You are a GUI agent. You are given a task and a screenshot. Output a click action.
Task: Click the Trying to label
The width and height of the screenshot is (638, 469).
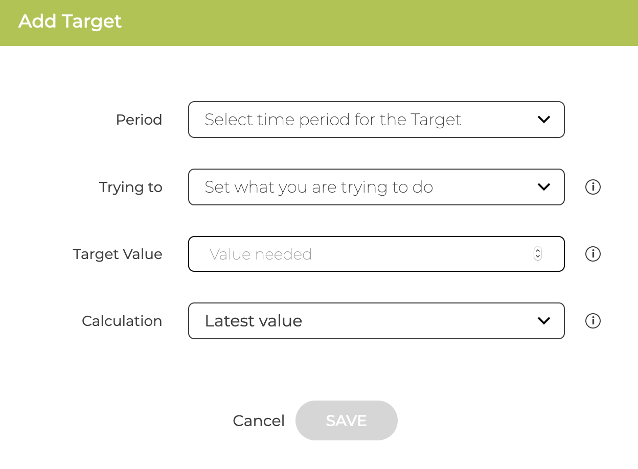click(130, 187)
